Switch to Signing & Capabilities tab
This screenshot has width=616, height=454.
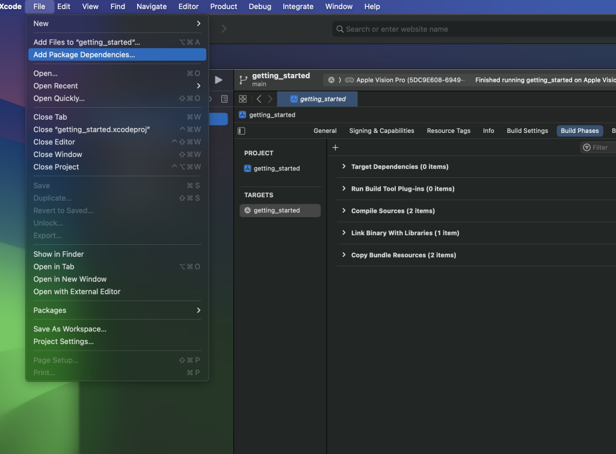coord(381,130)
